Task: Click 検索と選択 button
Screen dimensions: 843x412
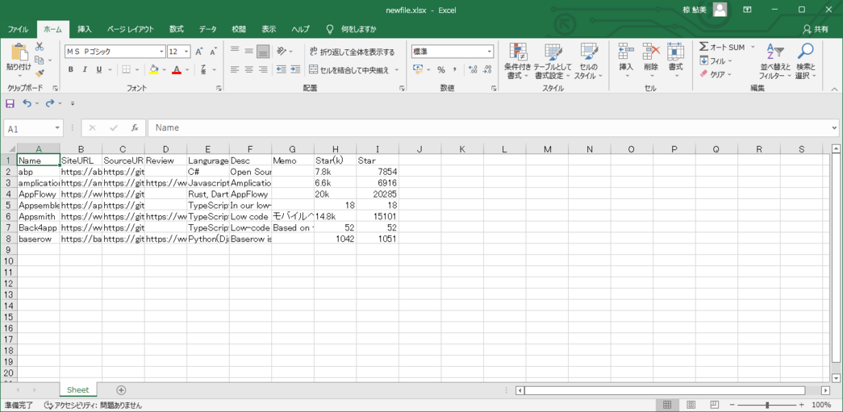Action: point(805,60)
